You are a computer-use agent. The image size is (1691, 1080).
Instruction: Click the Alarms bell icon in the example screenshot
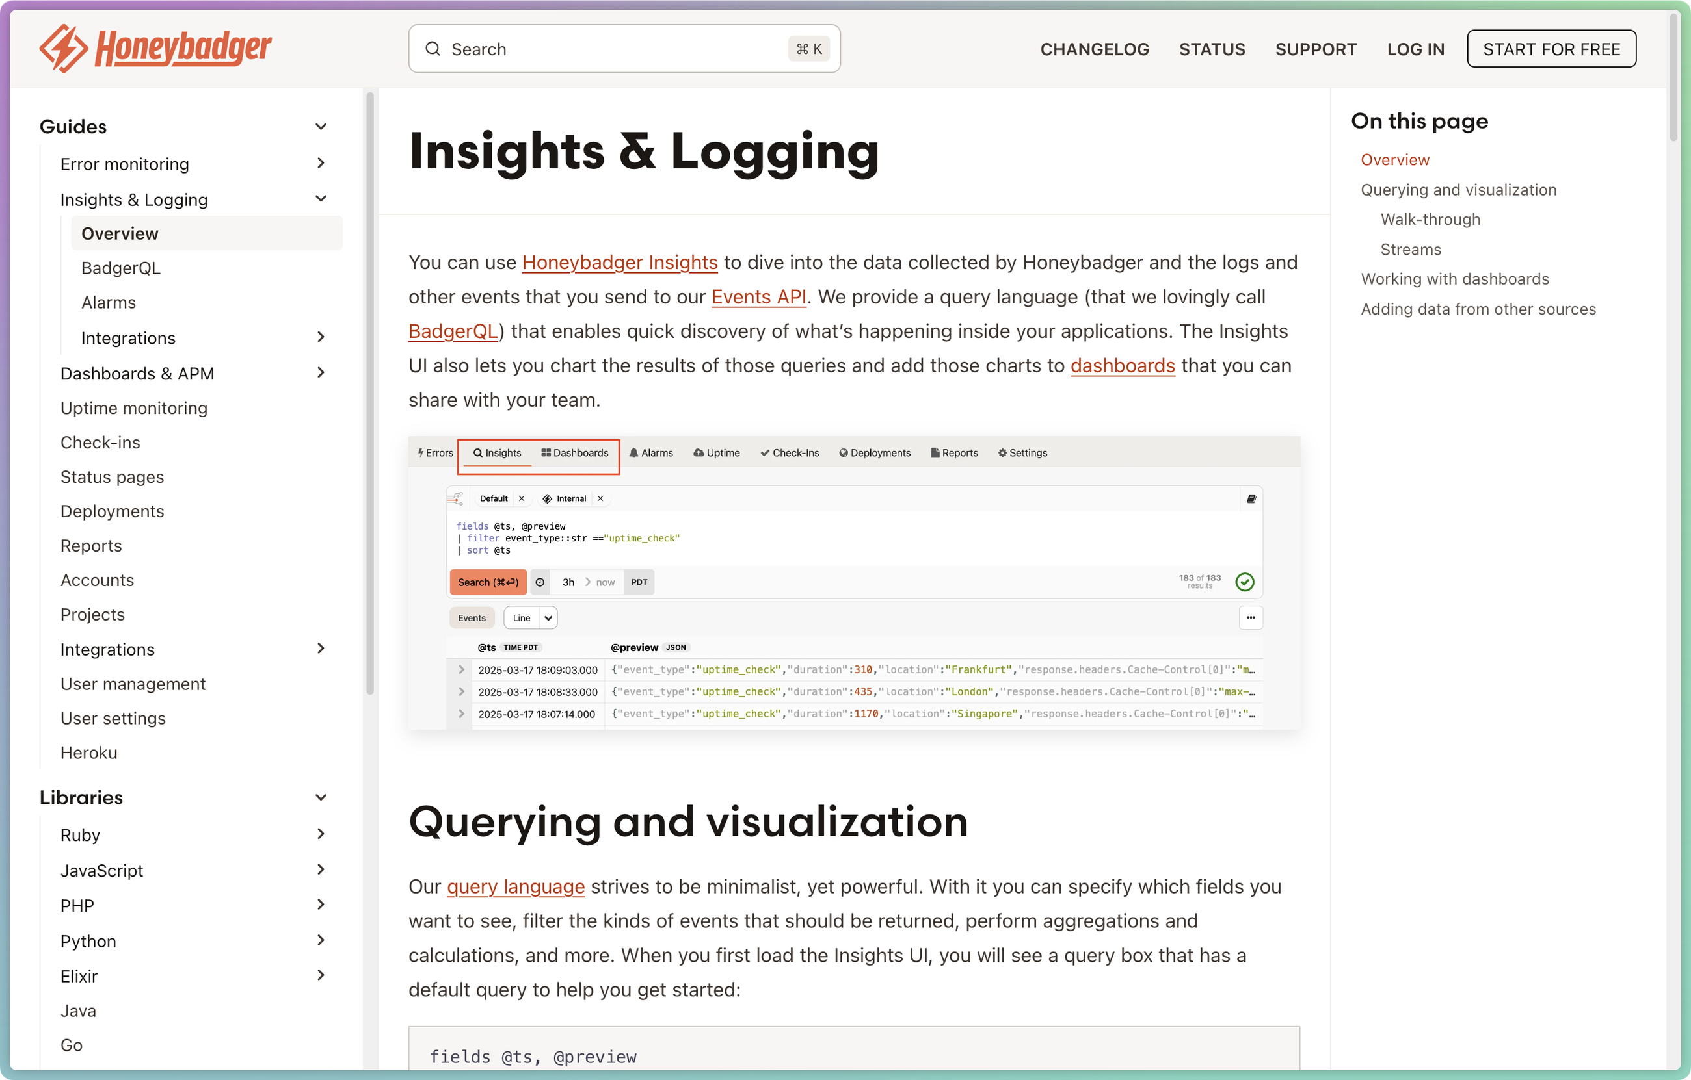pyautogui.click(x=634, y=453)
